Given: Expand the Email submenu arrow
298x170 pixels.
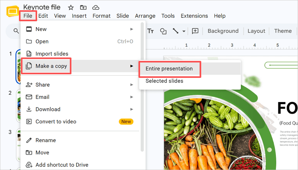Looking at the screenshot, I should pyautogui.click(x=132, y=97).
